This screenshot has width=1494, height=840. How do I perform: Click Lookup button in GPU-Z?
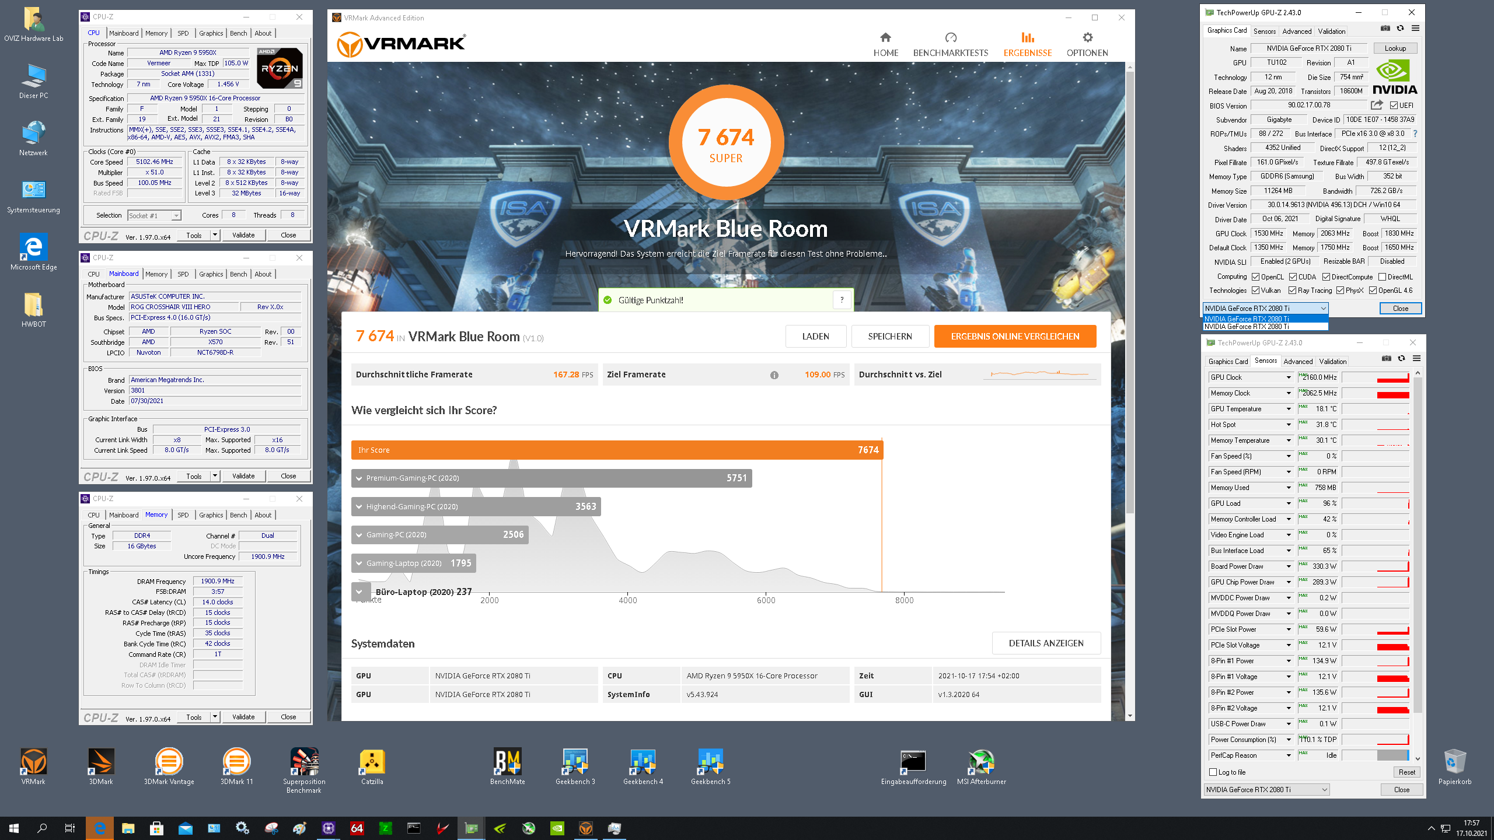click(x=1395, y=48)
